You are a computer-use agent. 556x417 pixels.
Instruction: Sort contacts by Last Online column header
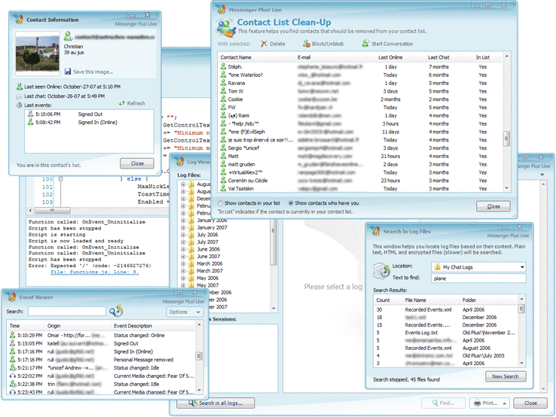click(x=390, y=57)
